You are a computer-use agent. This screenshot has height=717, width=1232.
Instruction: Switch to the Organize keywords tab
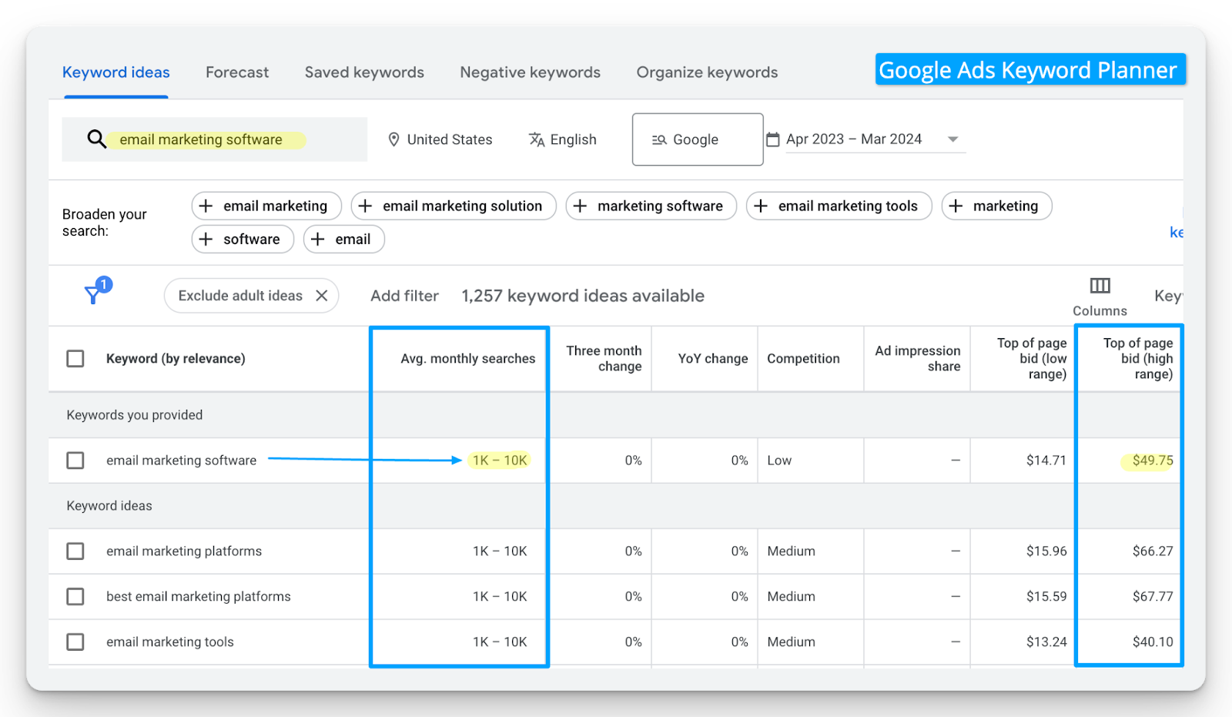coord(707,72)
